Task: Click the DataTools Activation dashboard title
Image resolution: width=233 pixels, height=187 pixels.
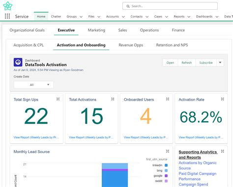Action: [x=46, y=65]
